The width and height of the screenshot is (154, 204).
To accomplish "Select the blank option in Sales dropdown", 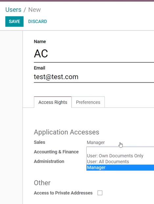I will point(120,150).
